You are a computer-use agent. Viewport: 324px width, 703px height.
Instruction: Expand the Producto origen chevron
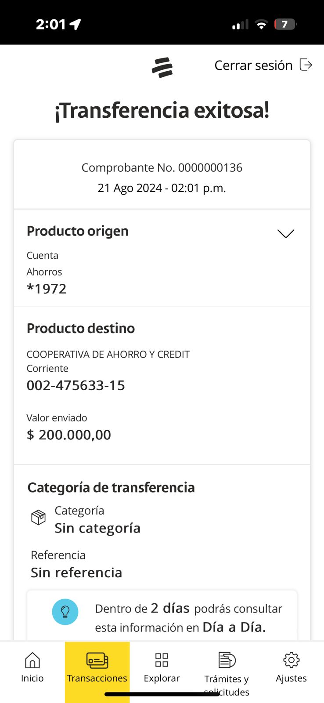286,233
